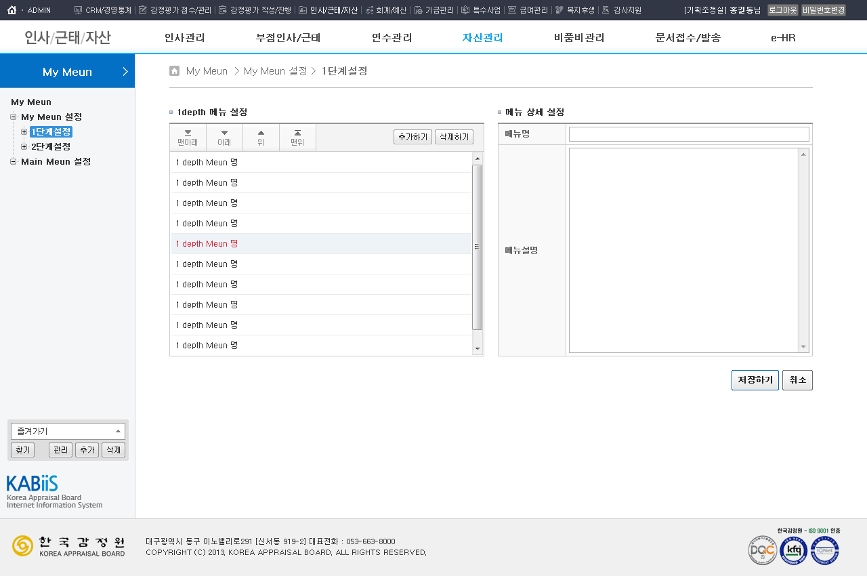Open 인사/근태/자산 in the top bar

point(329,10)
